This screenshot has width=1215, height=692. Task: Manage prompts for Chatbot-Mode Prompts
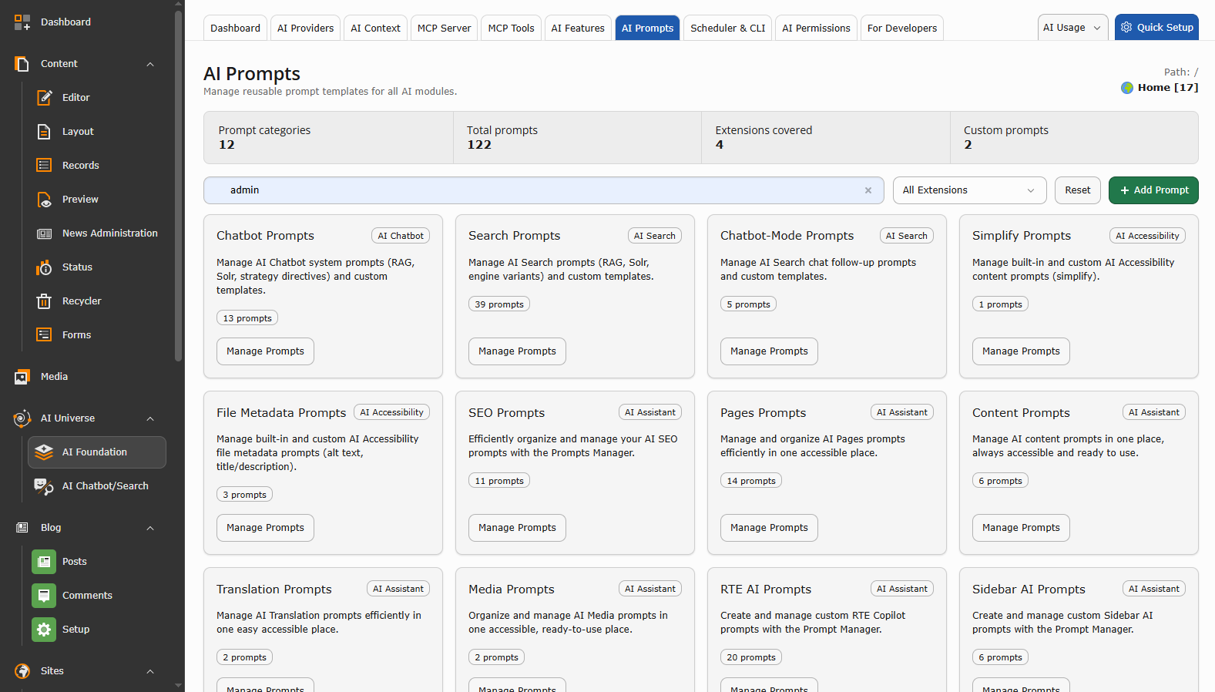[x=769, y=351]
